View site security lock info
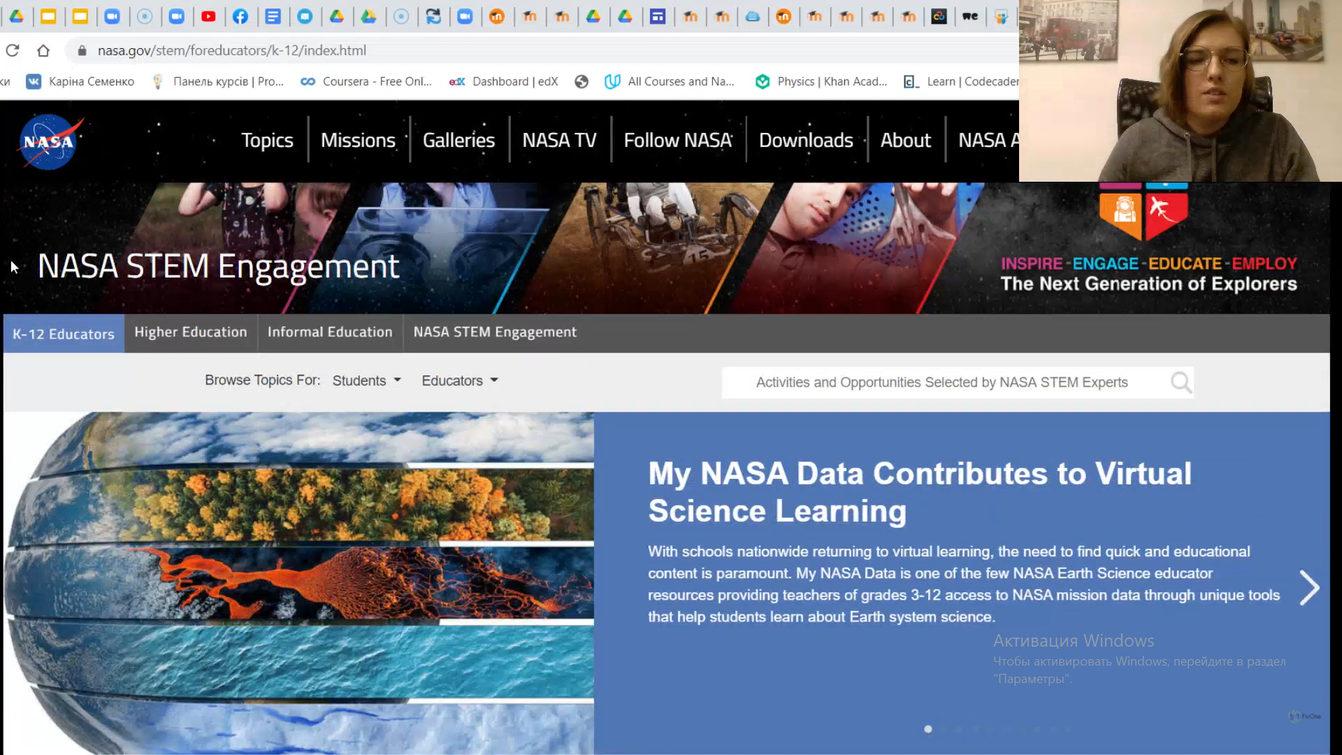The image size is (1342, 755). [82, 50]
